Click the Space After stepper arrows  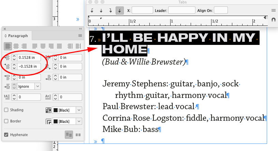click(x=56, y=77)
